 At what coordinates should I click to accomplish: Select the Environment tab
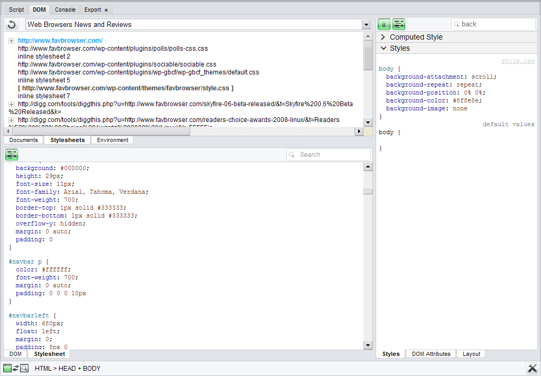tap(113, 140)
